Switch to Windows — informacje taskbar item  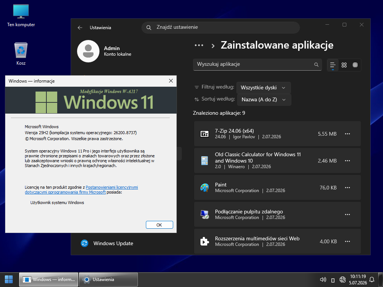point(49,280)
